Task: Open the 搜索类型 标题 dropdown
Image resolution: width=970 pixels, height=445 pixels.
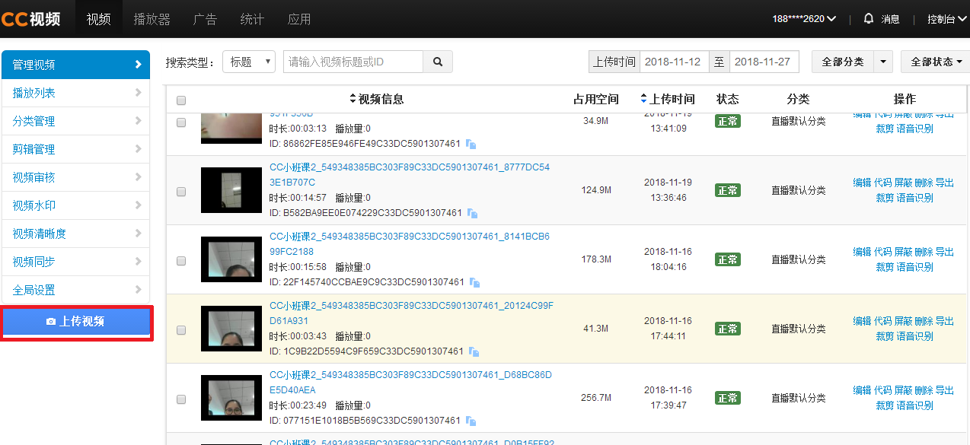Action: pos(249,62)
